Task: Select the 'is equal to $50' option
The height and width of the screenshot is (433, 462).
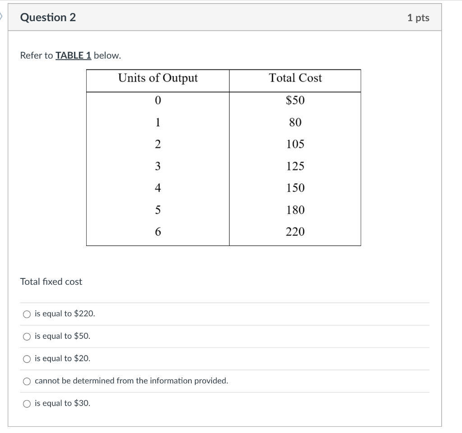Action: point(27,336)
